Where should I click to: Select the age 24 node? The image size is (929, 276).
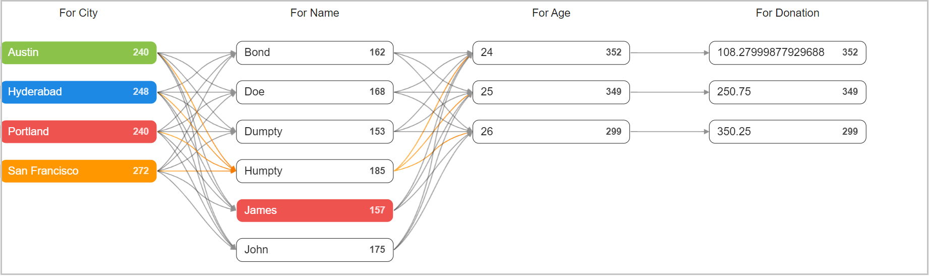[x=551, y=52]
